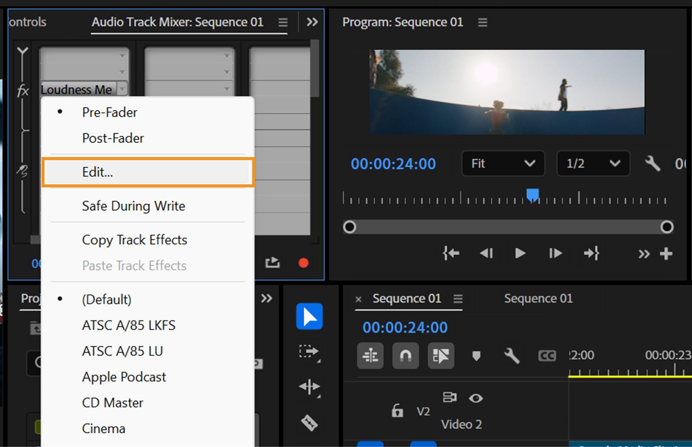
Task: Open the Loudness Me effect slot dropdown
Action: pos(122,89)
